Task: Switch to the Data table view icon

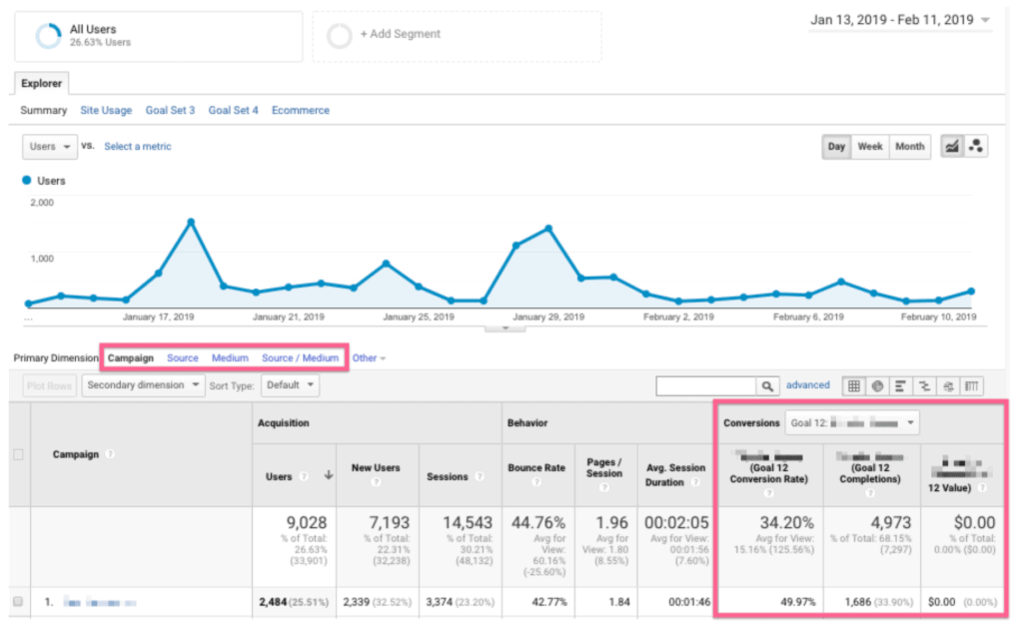Action: tap(855, 385)
